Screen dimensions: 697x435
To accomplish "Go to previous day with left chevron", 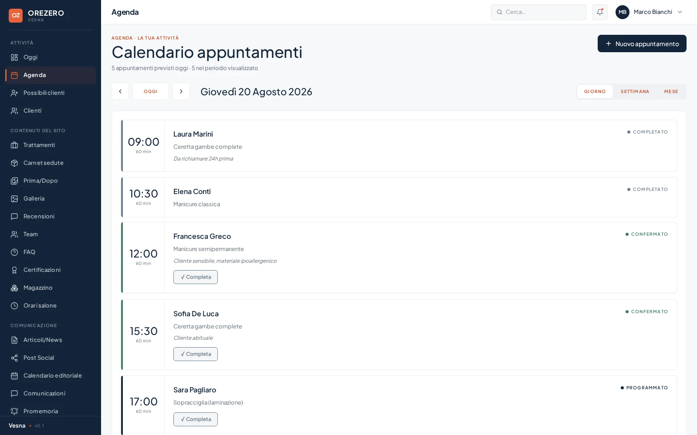I will click(120, 91).
